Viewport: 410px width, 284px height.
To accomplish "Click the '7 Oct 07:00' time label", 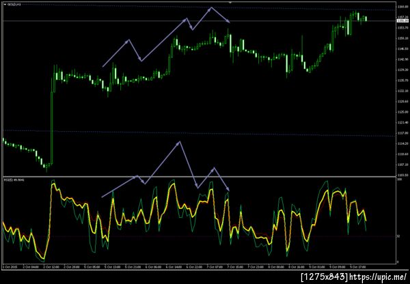I will 215,268.
